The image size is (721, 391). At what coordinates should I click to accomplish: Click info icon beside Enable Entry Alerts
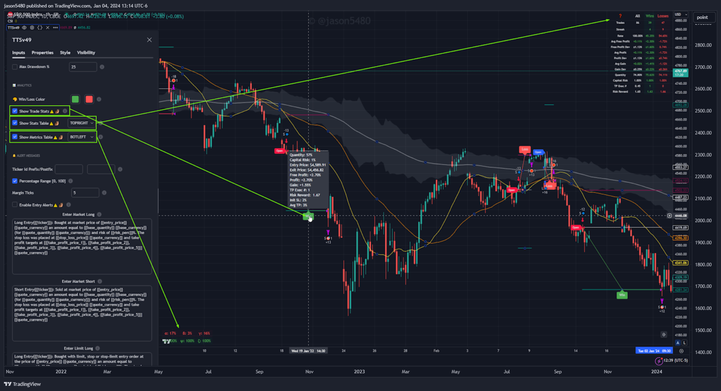pos(68,205)
